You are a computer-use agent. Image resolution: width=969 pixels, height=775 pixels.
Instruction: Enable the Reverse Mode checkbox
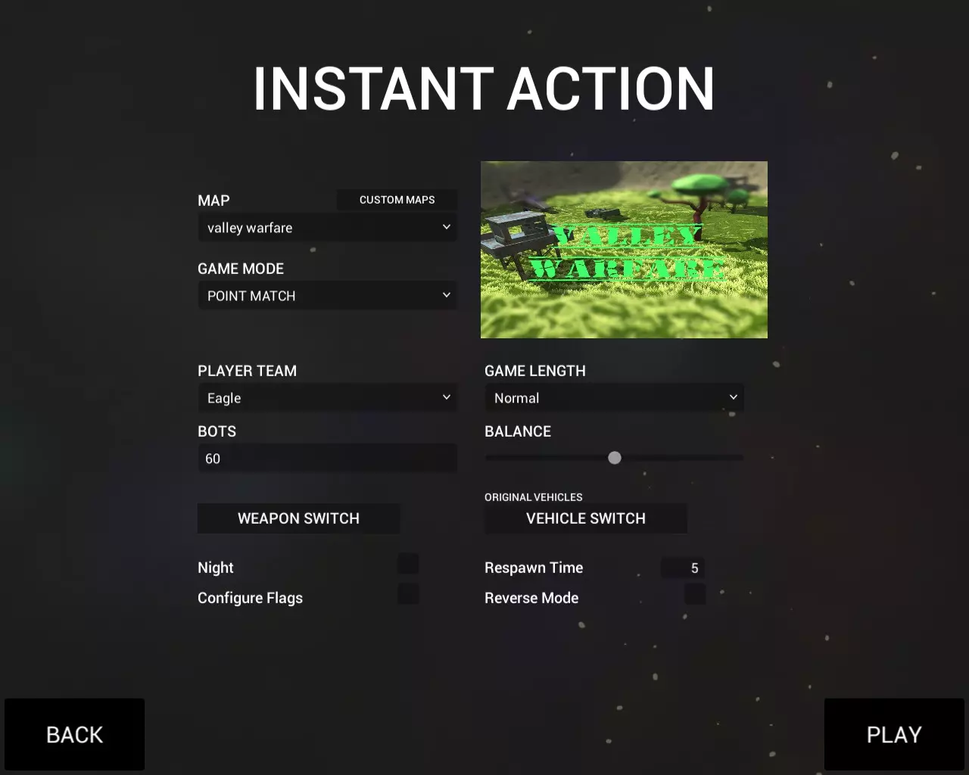tap(695, 594)
